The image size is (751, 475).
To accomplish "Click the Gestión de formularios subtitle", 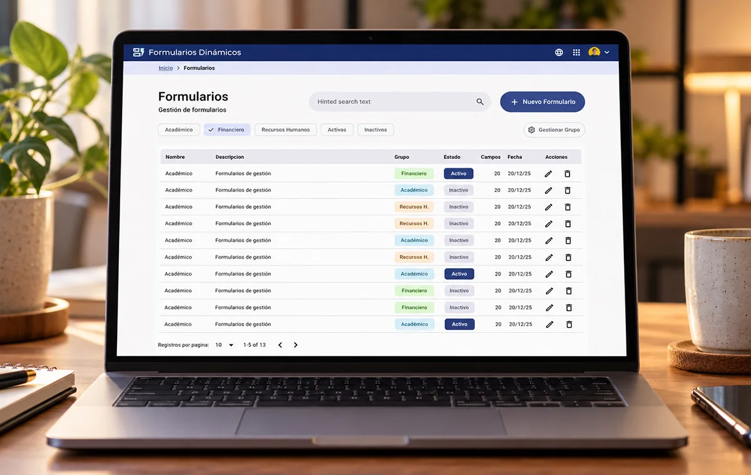I will coord(192,110).
